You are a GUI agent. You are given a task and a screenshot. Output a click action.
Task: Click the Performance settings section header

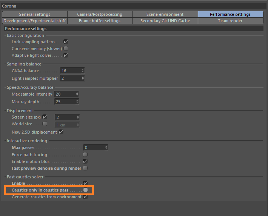point(26,29)
